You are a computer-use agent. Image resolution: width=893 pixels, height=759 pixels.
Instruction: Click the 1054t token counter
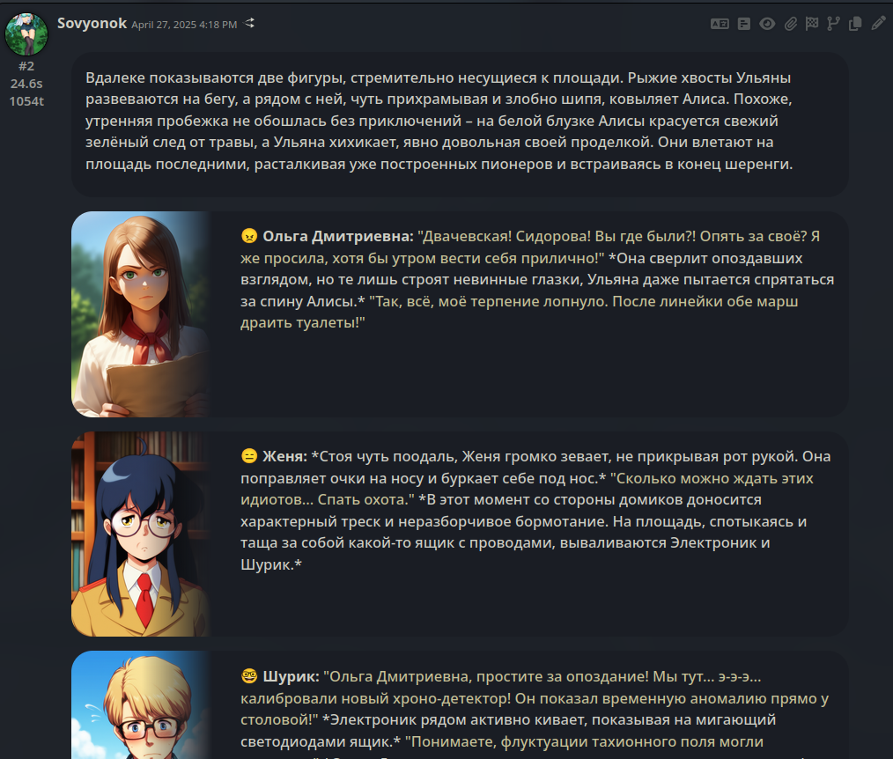[x=26, y=101]
